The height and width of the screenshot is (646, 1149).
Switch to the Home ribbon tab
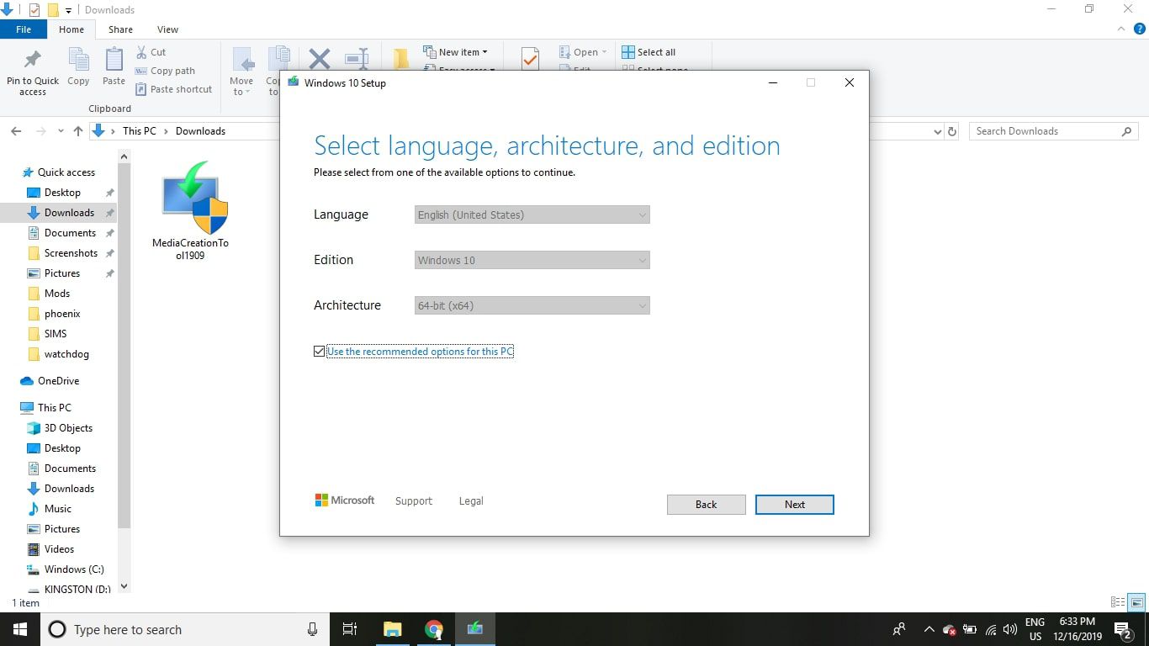71,29
